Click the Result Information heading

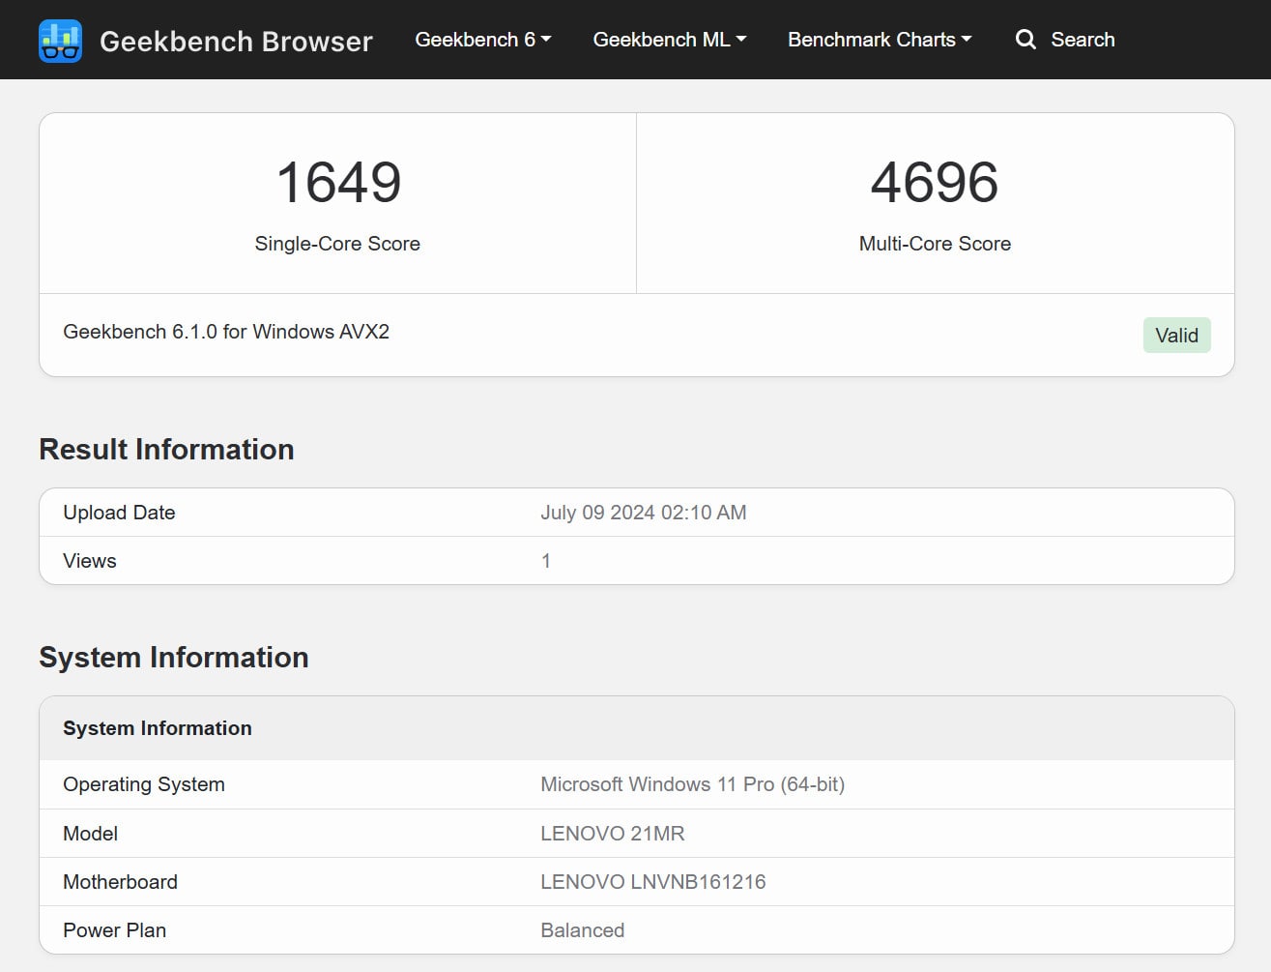[x=166, y=450]
